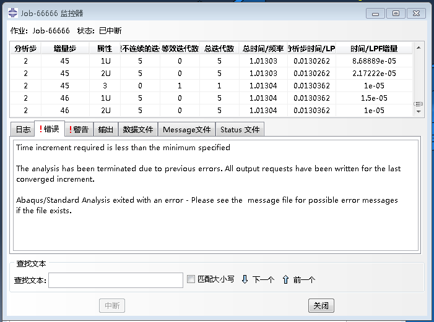This screenshot has width=434, height=322.
Task: Open the Status 文件 tab
Action: [x=240, y=129]
